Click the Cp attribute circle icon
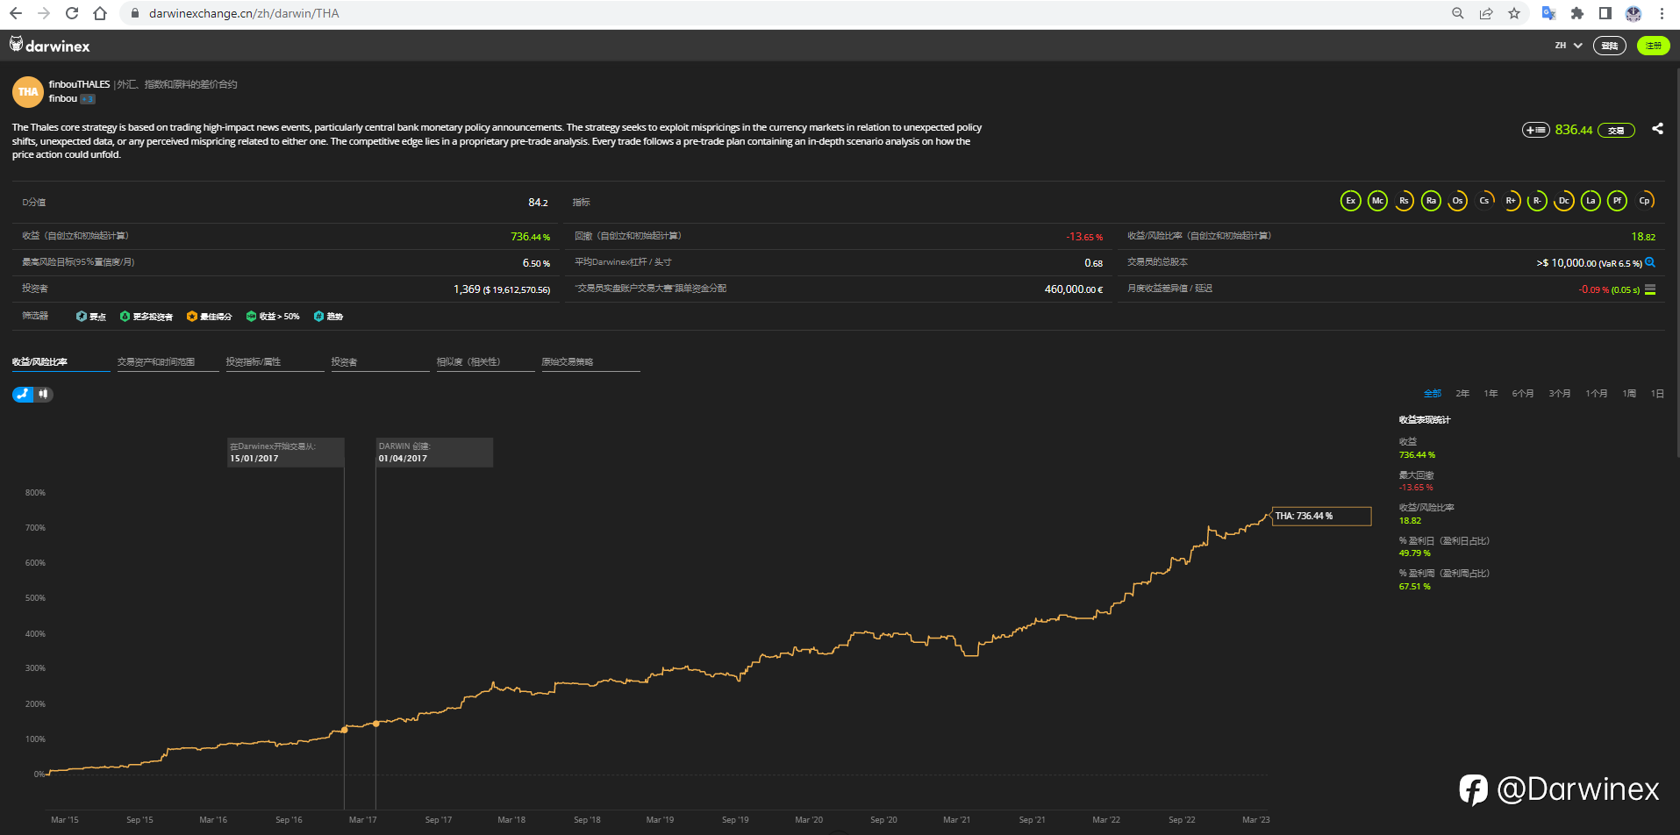This screenshot has height=835, width=1680. pyautogui.click(x=1644, y=201)
